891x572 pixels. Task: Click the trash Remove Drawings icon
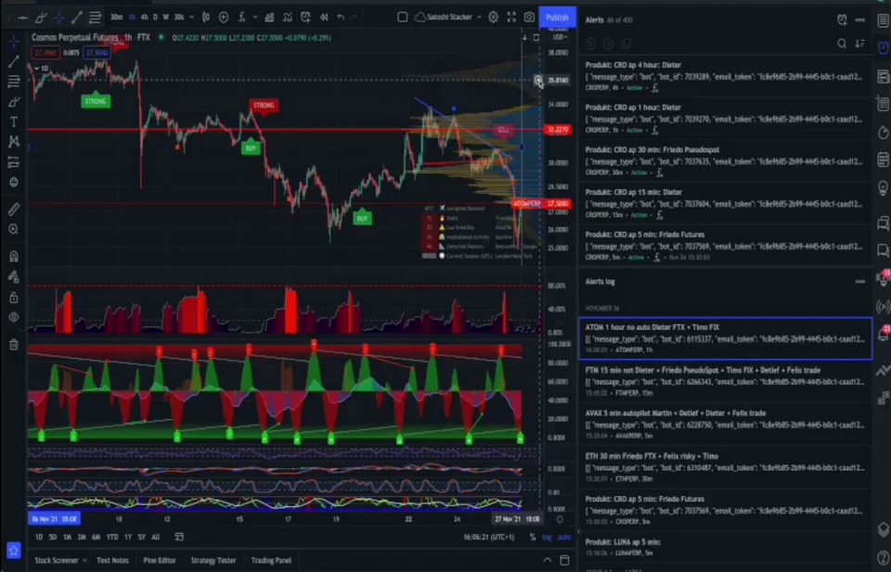point(14,344)
